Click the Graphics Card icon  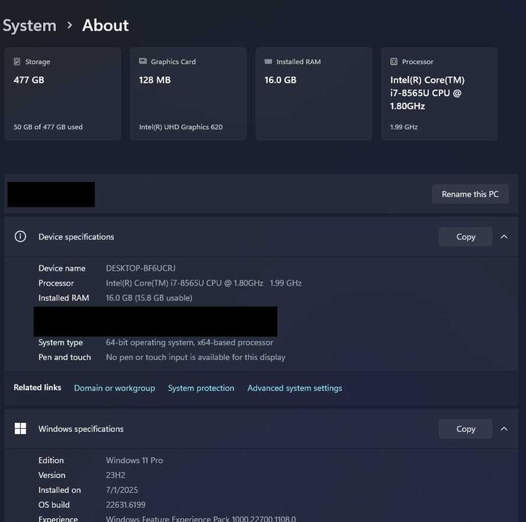pyautogui.click(x=143, y=61)
